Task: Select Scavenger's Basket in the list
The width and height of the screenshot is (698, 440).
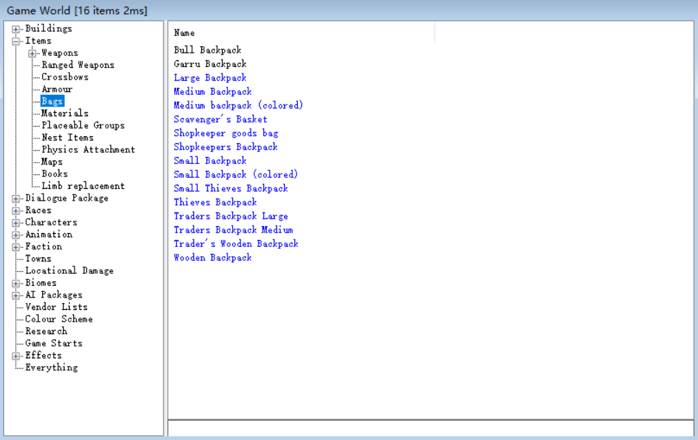Action: tap(220, 119)
